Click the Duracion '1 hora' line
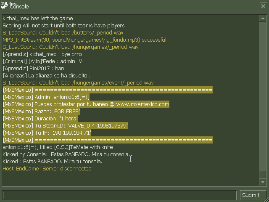The image size is (269, 202). tap(40, 119)
